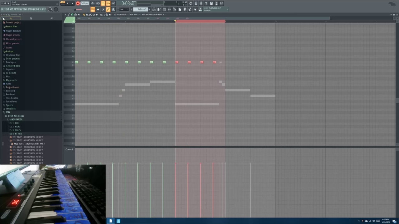Viewport: 399px width, 224px height.
Task: Toggle blend recording overdub
Action: (108, 3)
